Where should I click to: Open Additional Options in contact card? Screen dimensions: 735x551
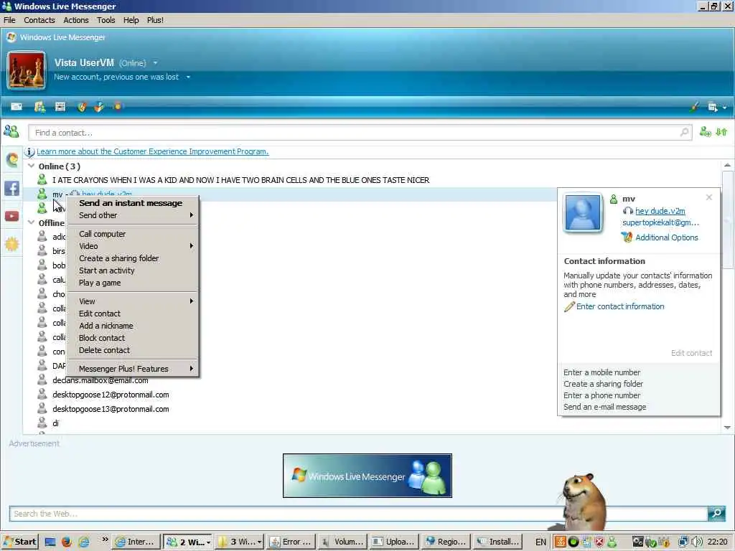pyautogui.click(x=667, y=237)
